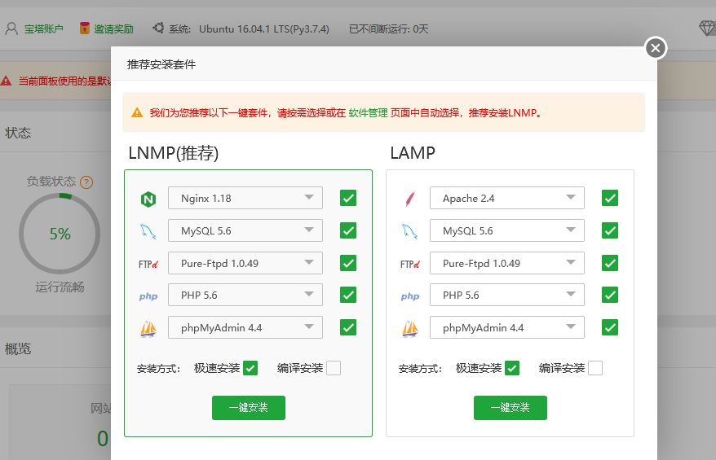
Task: Open LNMP PHP 5.6 version dropdown
Action: coord(245,295)
